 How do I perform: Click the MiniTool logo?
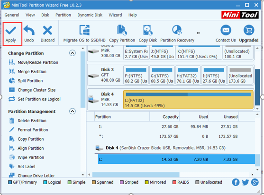click(240, 15)
